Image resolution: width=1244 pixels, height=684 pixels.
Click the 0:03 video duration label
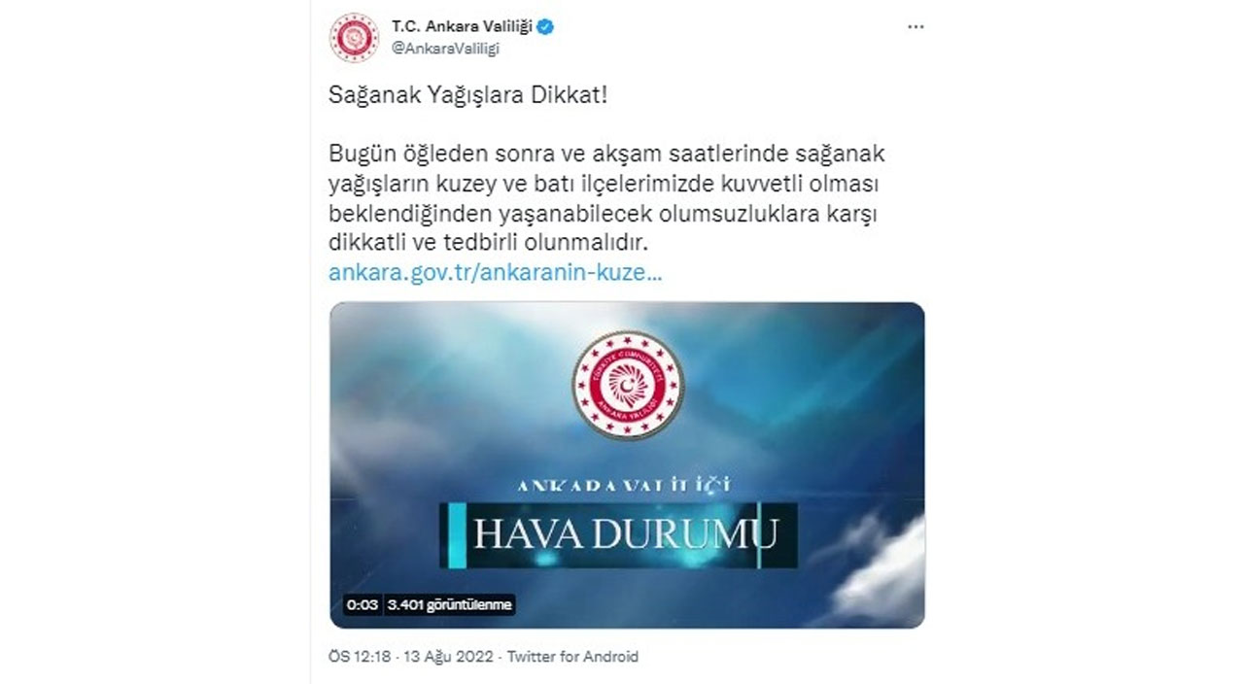(363, 604)
